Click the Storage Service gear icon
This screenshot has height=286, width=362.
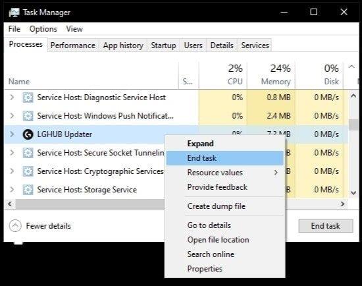[x=28, y=190]
